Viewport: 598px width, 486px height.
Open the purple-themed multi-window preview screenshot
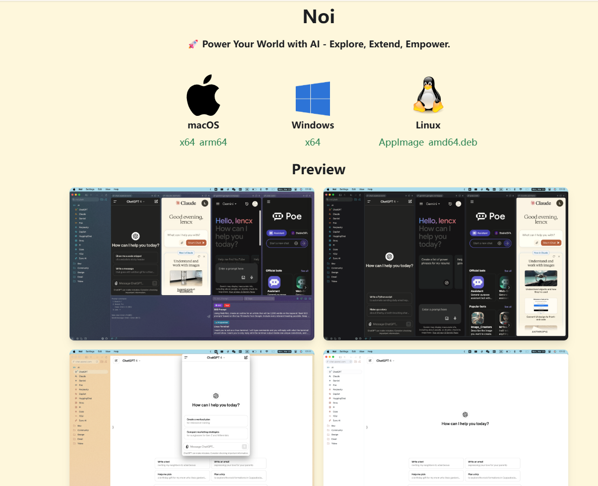click(x=192, y=264)
